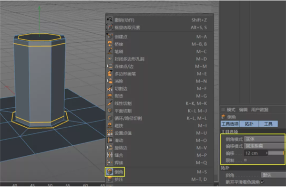
Task: Choose 挤压 extrude from the context menu
Action: pos(159,179)
